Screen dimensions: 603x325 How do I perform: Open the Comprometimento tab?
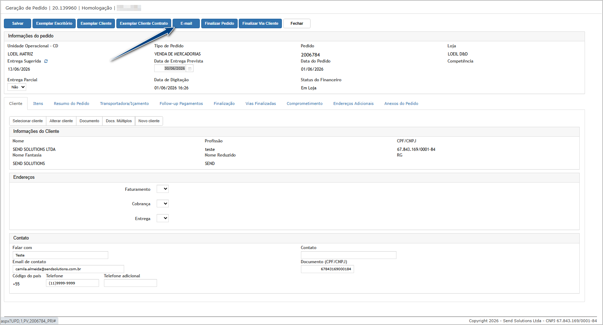click(x=305, y=104)
